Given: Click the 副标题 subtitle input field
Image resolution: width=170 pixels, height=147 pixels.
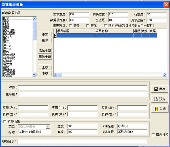Looking at the screenshot, I should (x=83, y=94).
